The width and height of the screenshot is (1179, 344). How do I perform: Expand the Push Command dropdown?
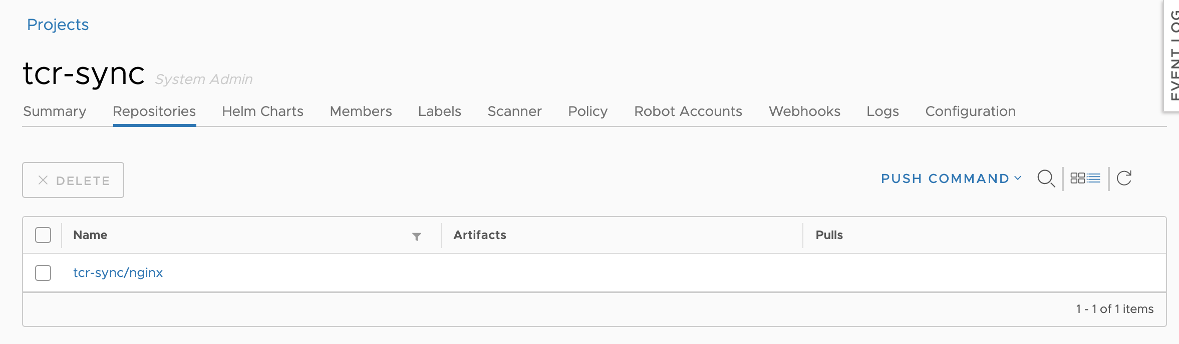951,178
